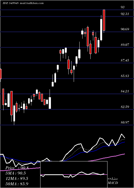Click the 'BSE 543948' symbol label
The height and width of the screenshot is (188, 134).
(10, 3)
